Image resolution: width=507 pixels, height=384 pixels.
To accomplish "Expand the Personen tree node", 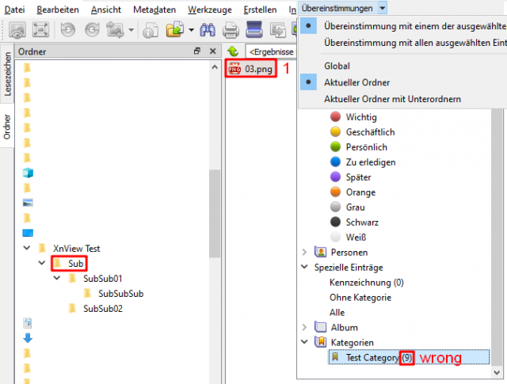I will coord(304,252).
